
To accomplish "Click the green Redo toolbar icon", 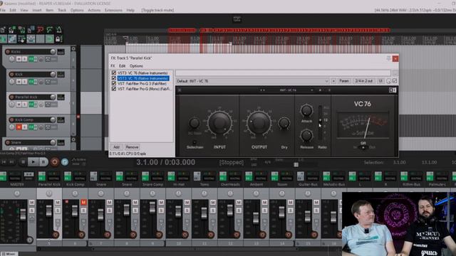I will [x=50, y=30].
